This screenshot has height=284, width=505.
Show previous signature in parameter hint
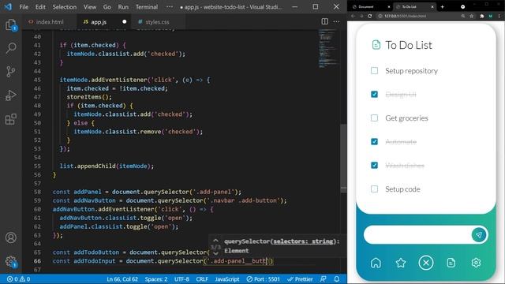coord(215,241)
